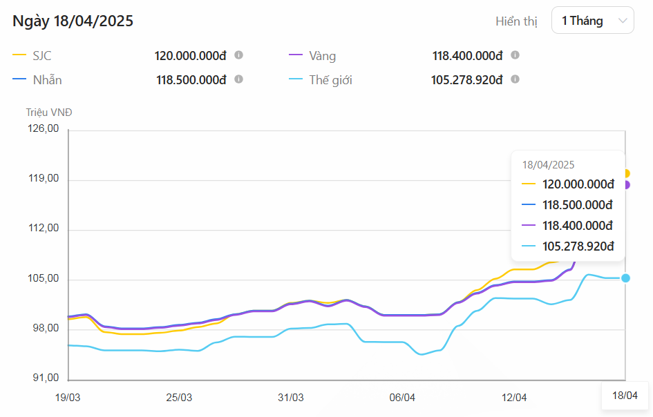
Task: Select the purple endpoint dot on chart
Action: (625, 184)
